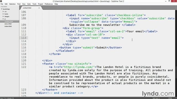Image resolution: width=177 pixels, height=99 pixels.
Task: Change the HTML syntax in status bar
Action: (170, 98)
